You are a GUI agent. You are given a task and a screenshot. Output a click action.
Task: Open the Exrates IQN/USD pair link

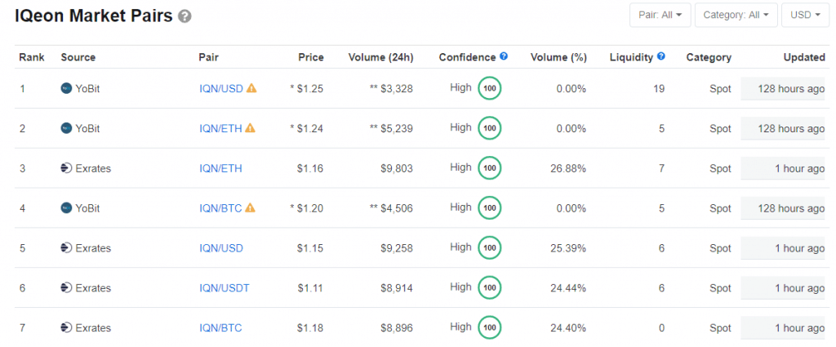tap(221, 248)
